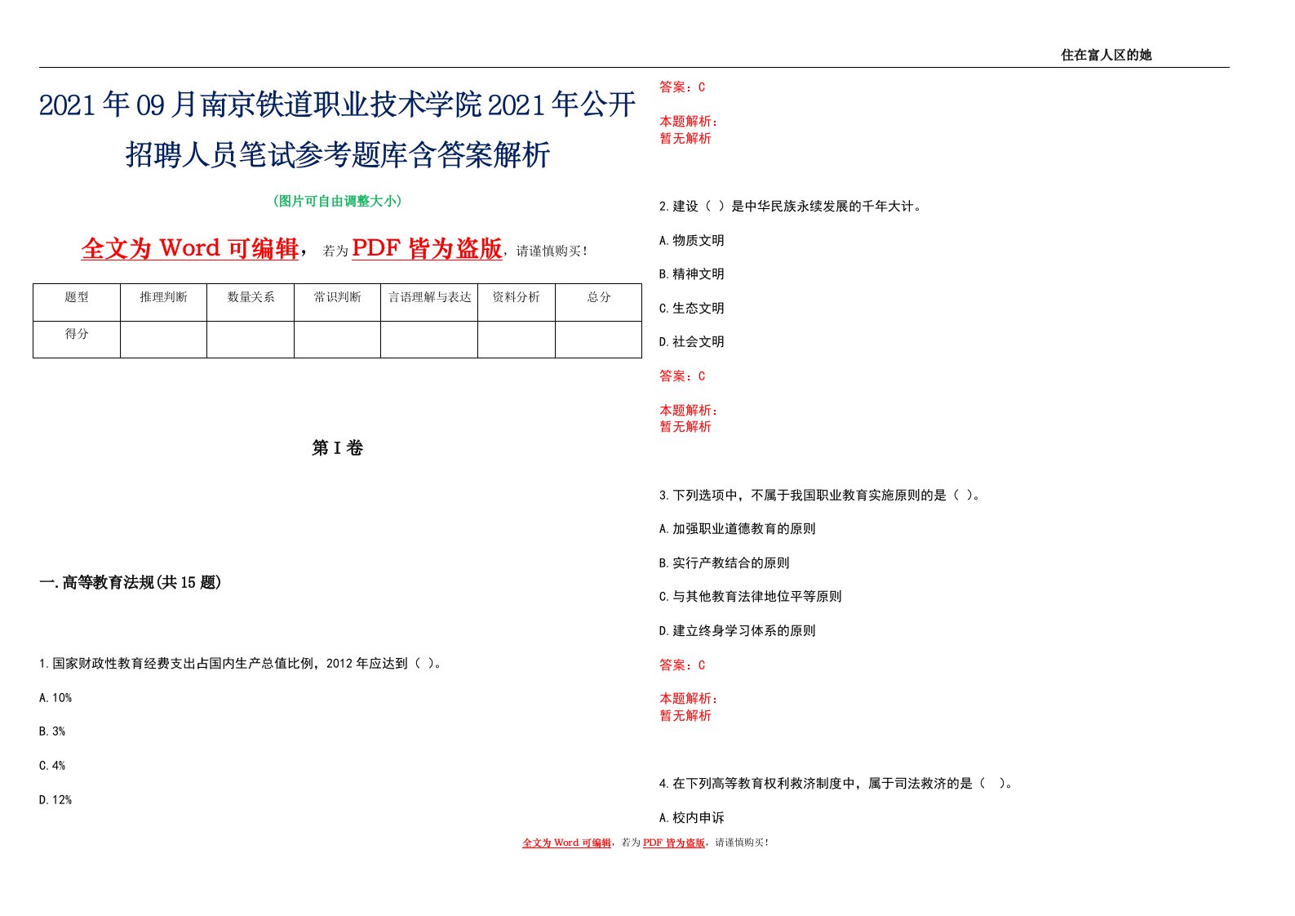
Task: Click the footer link PDF 皆为盗版
Action: tap(674, 843)
